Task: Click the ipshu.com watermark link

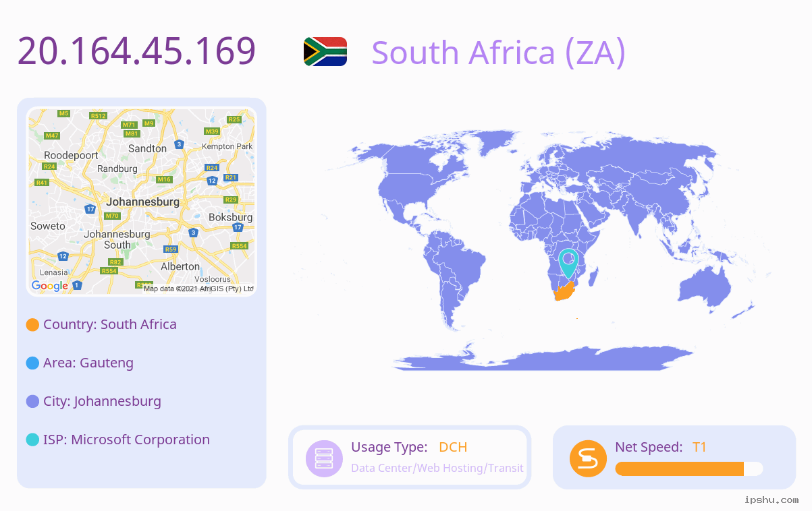Action: coord(772,500)
